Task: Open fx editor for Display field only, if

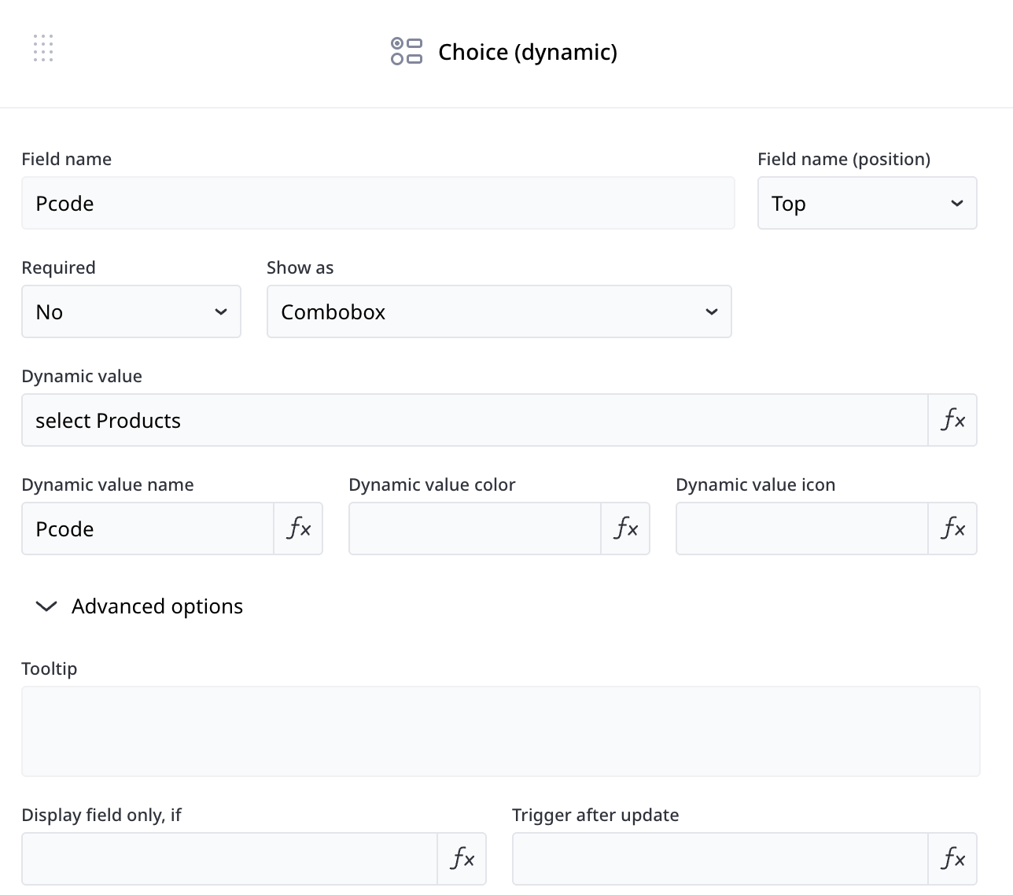Action: pyautogui.click(x=462, y=859)
